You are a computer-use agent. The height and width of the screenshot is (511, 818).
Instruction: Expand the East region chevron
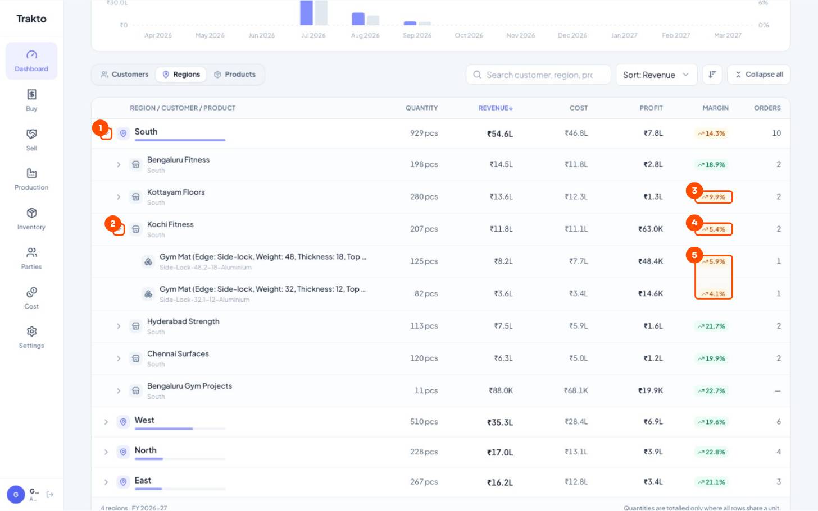[x=106, y=482]
